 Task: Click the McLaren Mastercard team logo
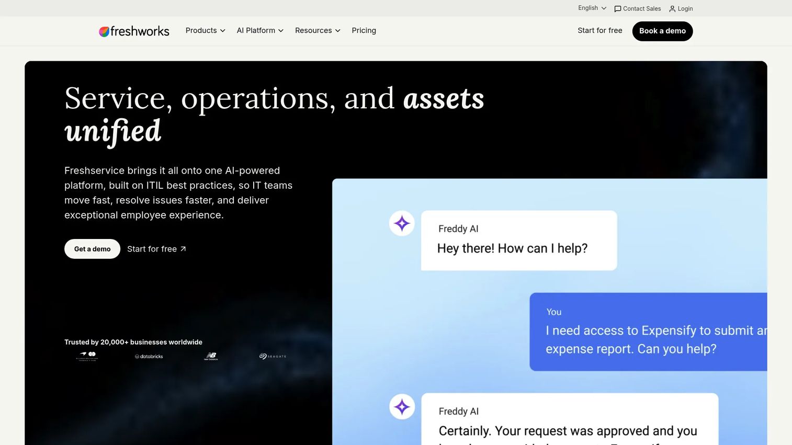88,356
